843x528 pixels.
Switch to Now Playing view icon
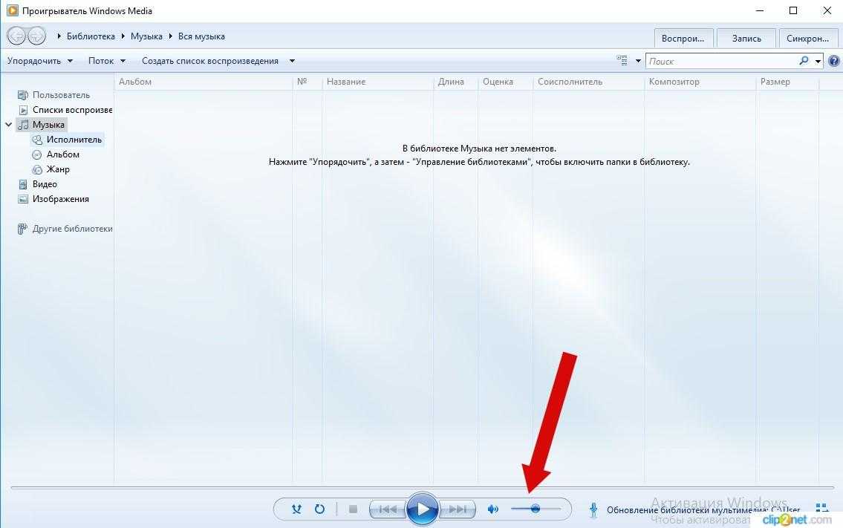[x=822, y=509]
